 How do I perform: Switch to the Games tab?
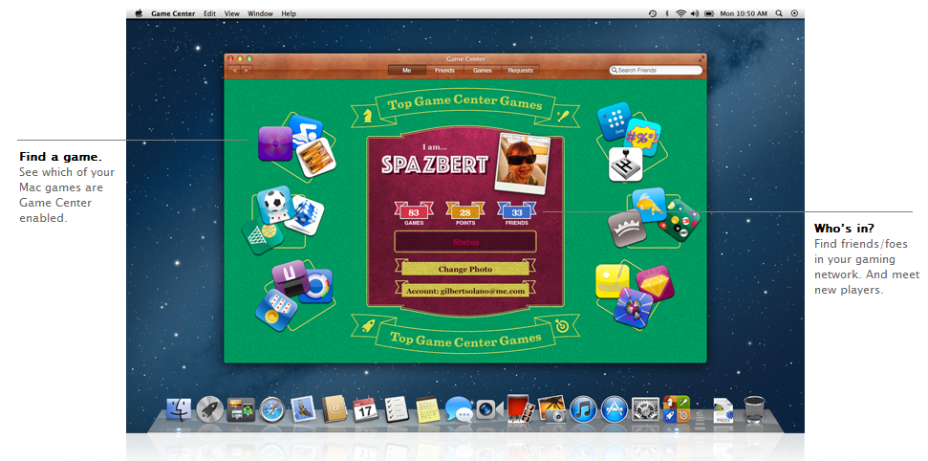point(483,70)
